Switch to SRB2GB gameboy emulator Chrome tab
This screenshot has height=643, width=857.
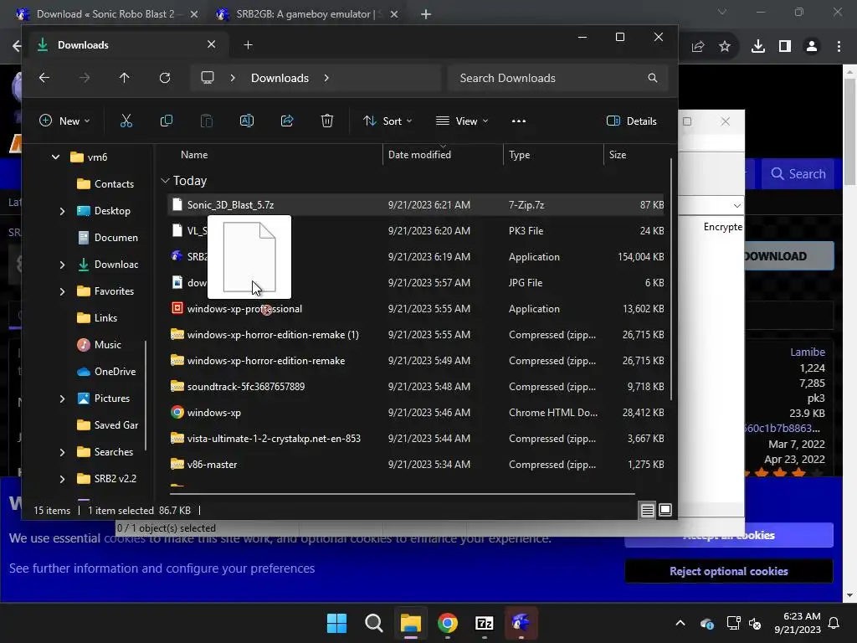click(306, 14)
